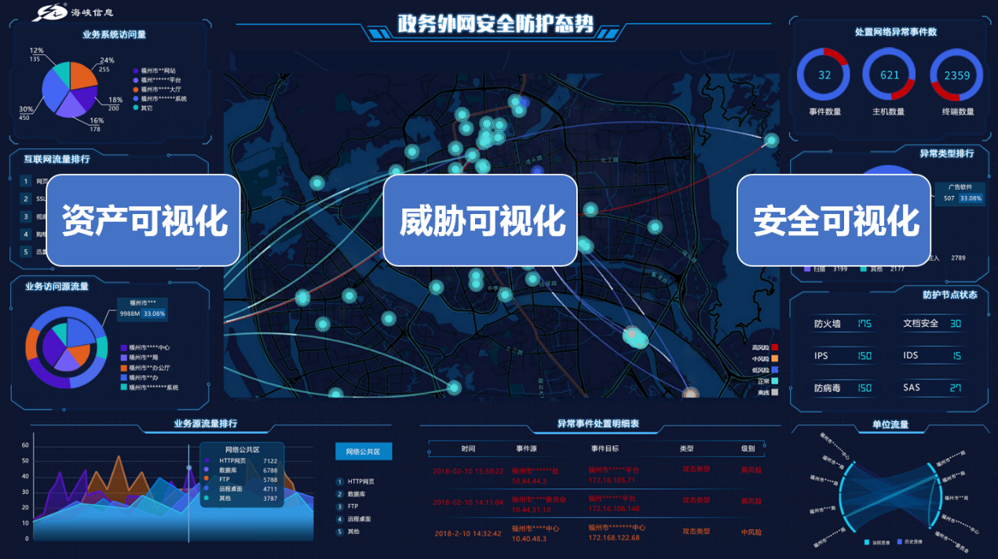Click the 主机数量 ring gauge showing 621
The image size is (998, 559).
click(x=890, y=75)
